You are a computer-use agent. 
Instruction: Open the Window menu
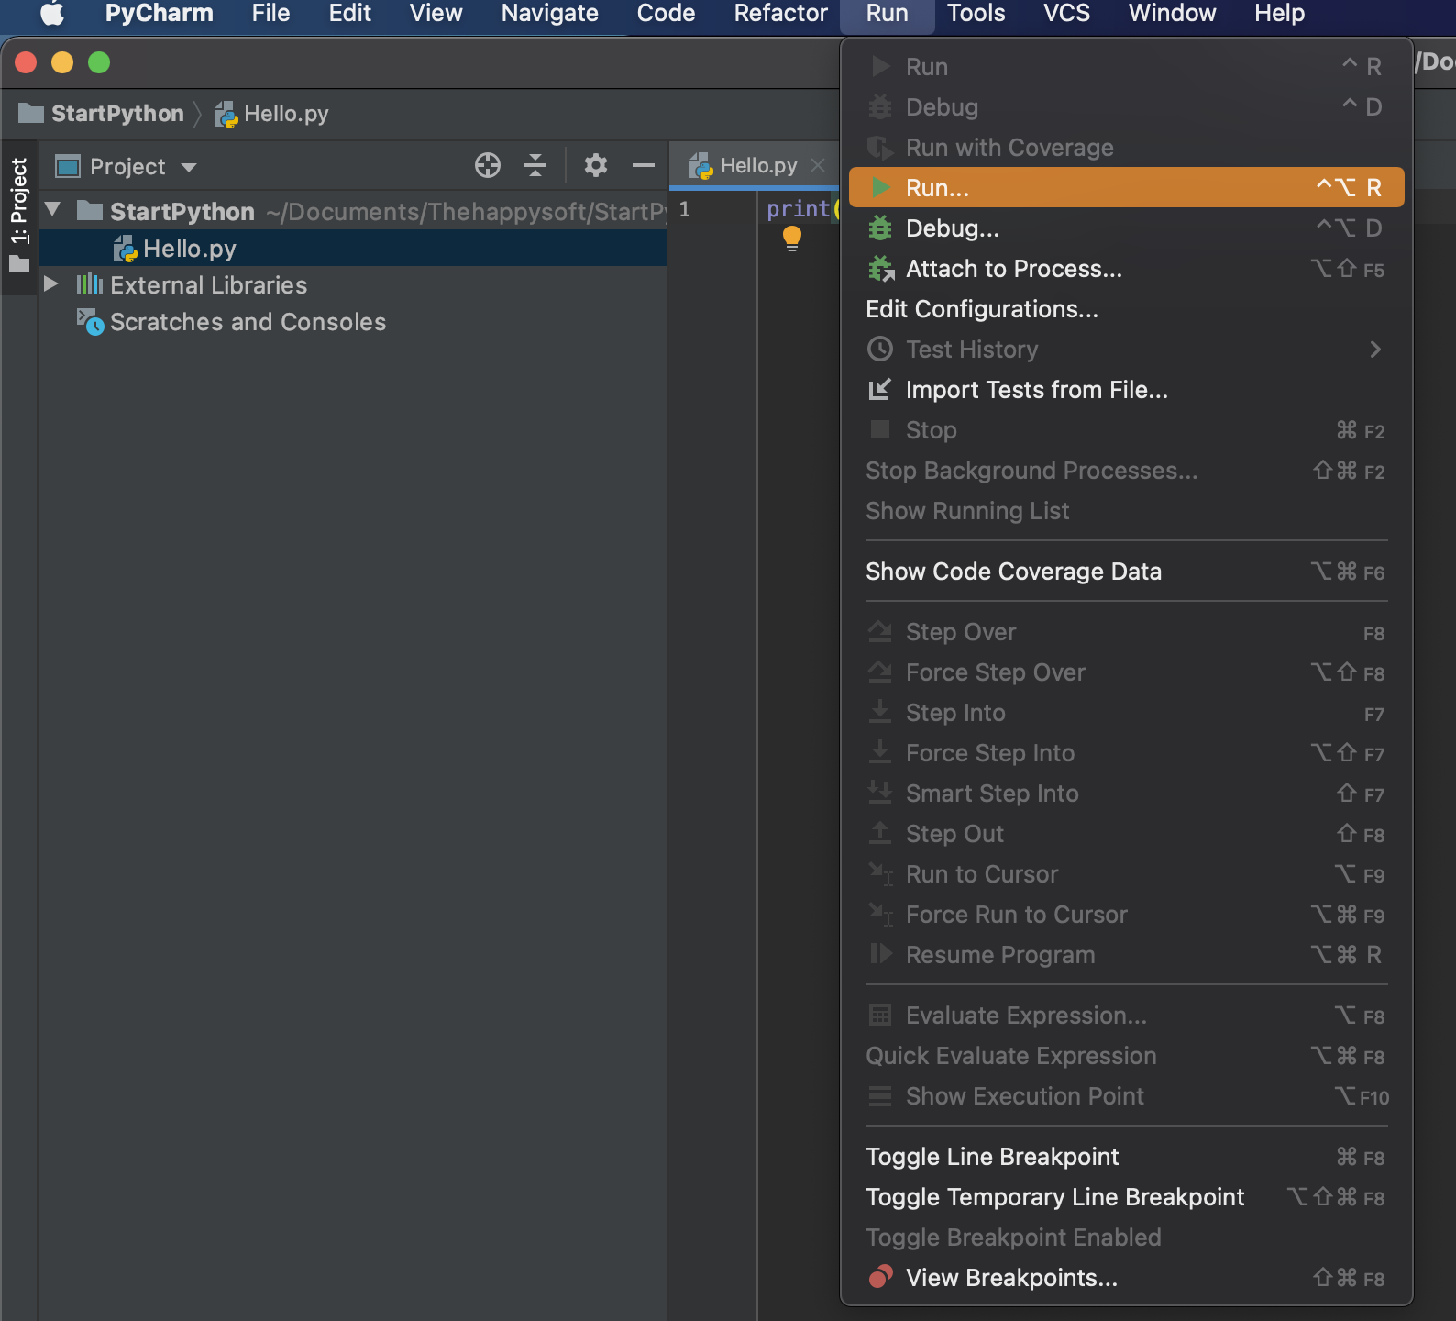tap(1173, 13)
